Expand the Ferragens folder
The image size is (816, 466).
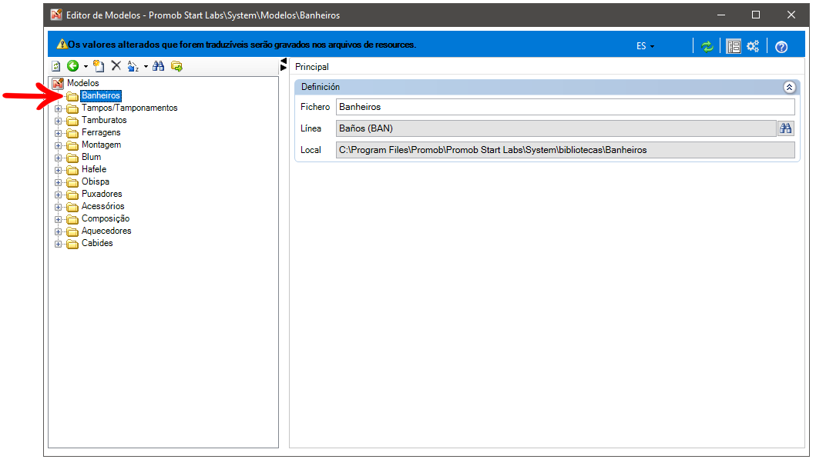(59, 133)
